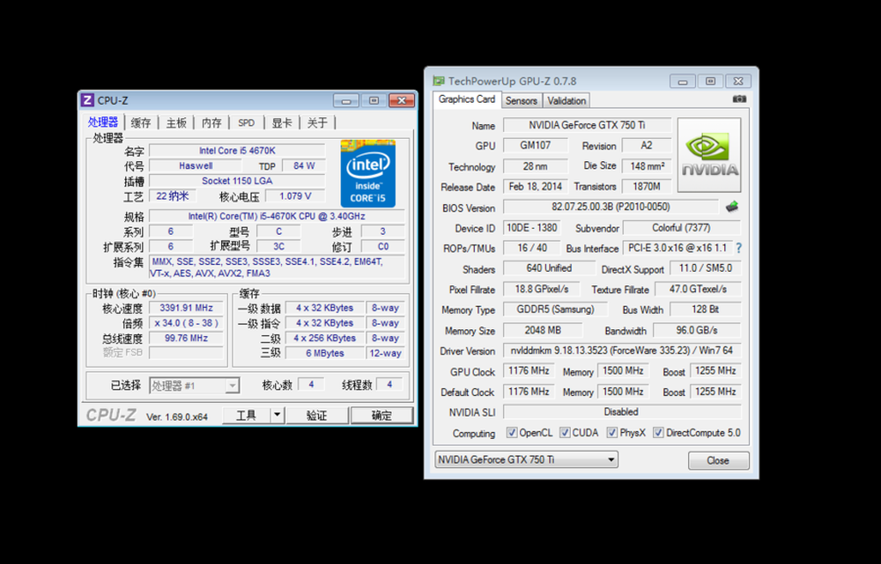Image resolution: width=881 pixels, height=564 pixels.
Task: Click the 3391.91 MHz core speed value
Action: pos(186,308)
